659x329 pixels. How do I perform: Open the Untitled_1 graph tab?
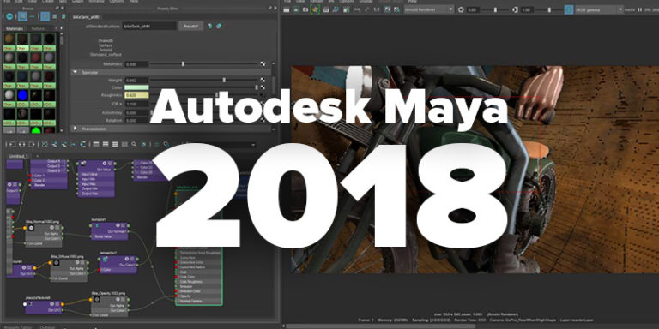[x=18, y=156]
